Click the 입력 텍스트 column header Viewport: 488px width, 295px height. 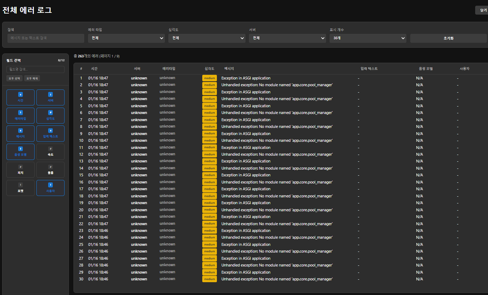click(369, 68)
